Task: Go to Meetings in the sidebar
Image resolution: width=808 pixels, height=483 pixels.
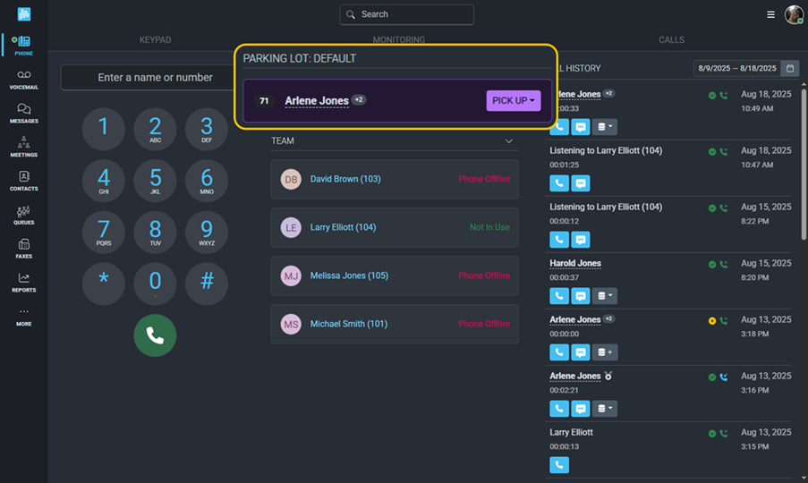Action: click(x=23, y=147)
